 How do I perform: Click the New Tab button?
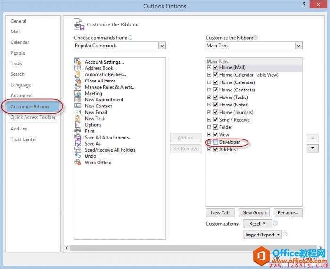tap(220, 212)
